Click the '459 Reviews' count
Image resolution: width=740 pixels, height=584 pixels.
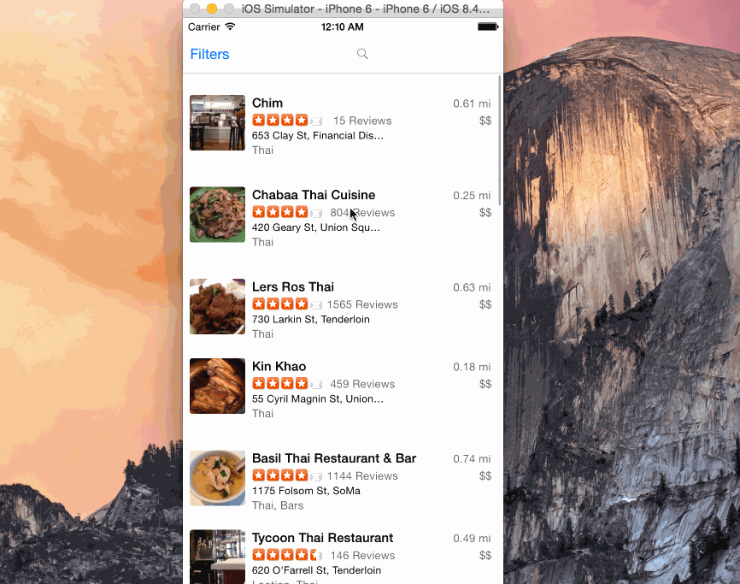pyautogui.click(x=362, y=384)
